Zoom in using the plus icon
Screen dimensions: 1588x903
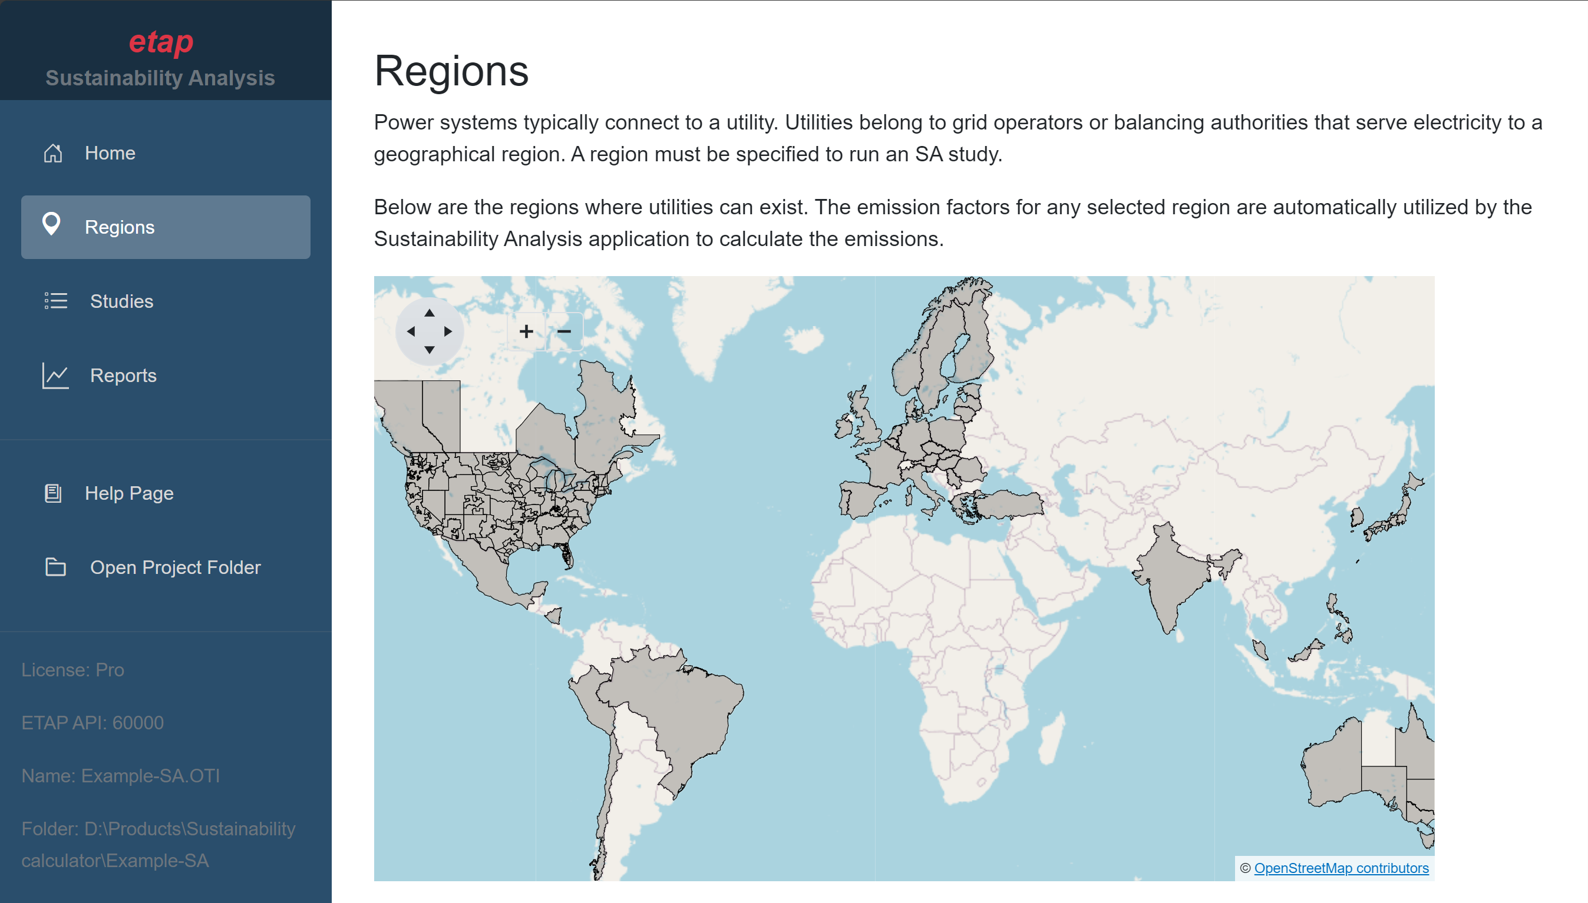(x=526, y=332)
